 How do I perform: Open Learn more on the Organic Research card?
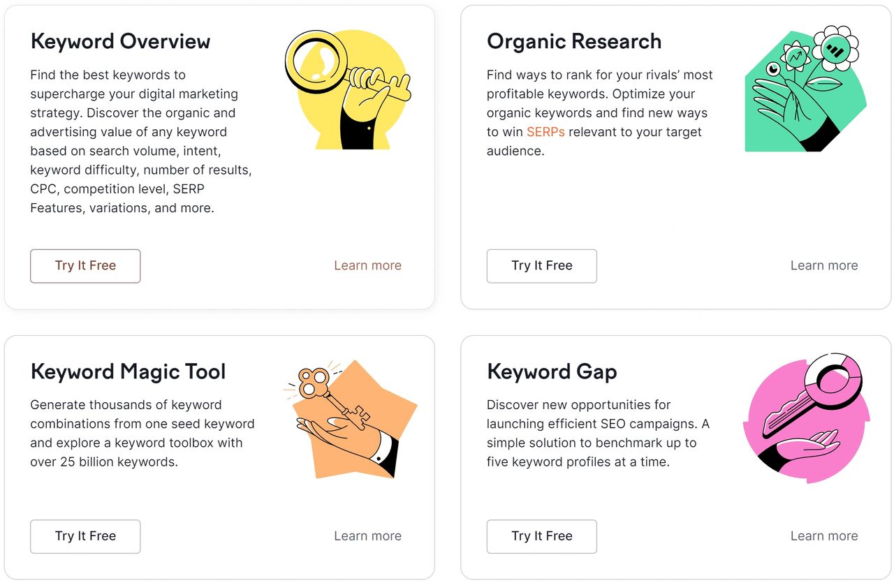click(824, 265)
